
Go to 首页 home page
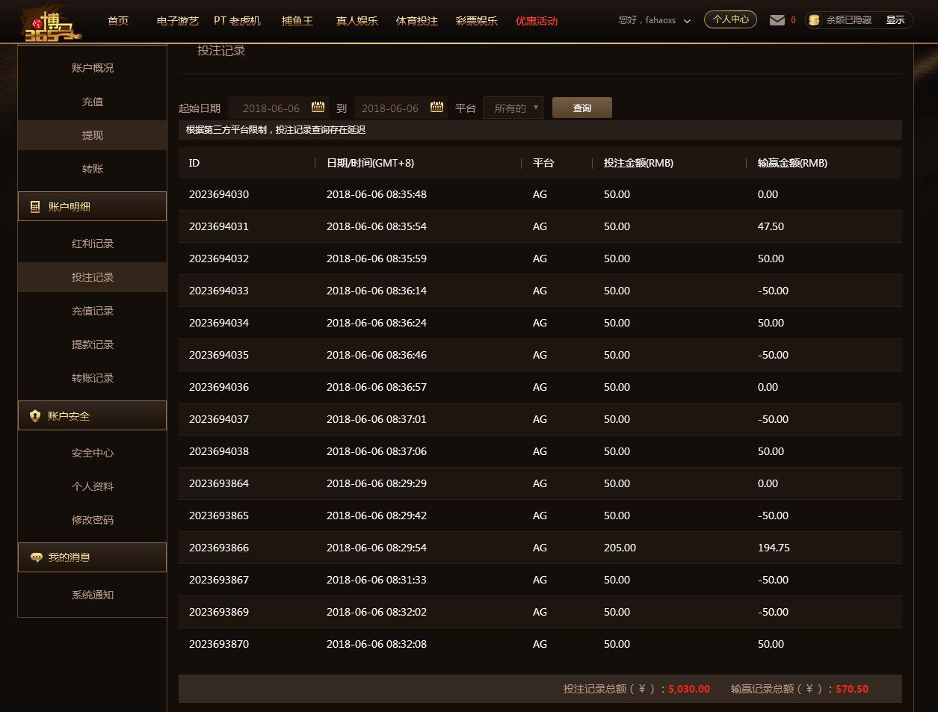click(118, 21)
